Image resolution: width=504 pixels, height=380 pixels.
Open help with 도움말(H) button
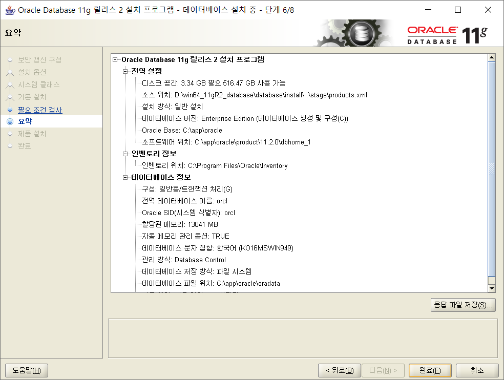coord(27,370)
